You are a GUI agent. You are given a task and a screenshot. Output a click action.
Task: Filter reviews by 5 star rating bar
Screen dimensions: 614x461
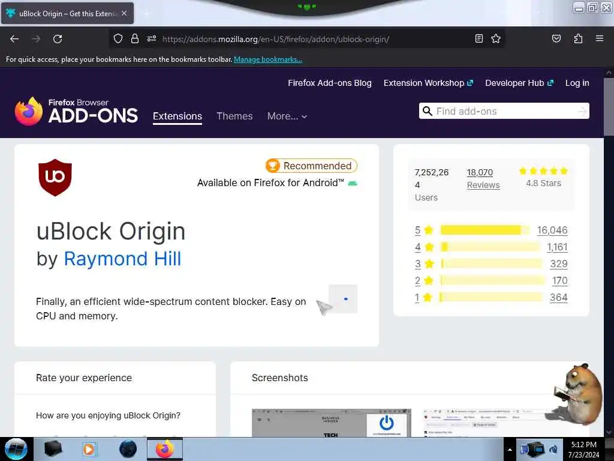(x=485, y=230)
